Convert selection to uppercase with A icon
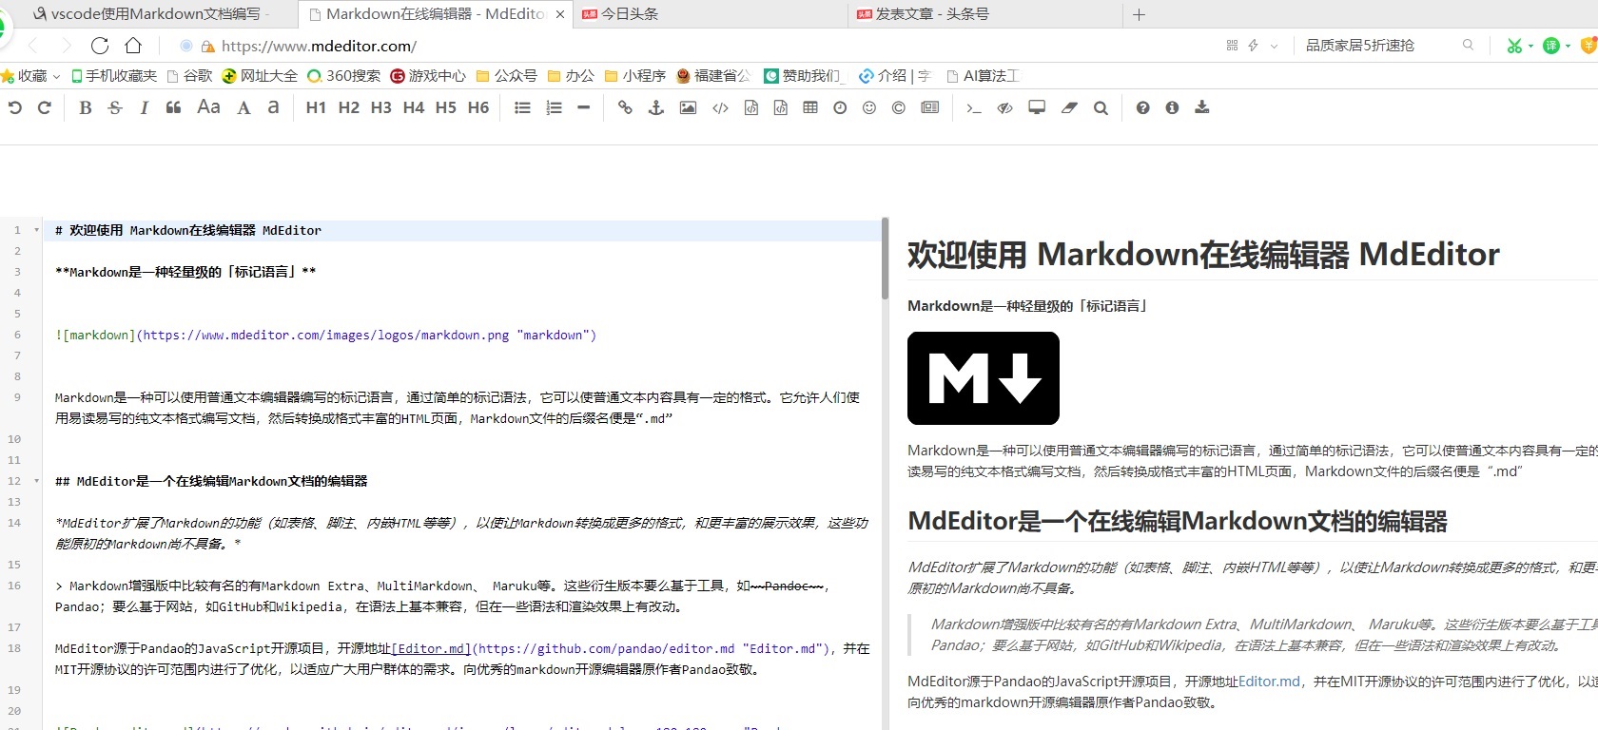The height and width of the screenshot is (730, 1598). (244, 108)
